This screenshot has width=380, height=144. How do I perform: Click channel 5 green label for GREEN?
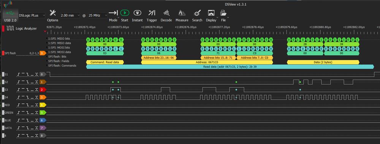(x=43, y=113)
